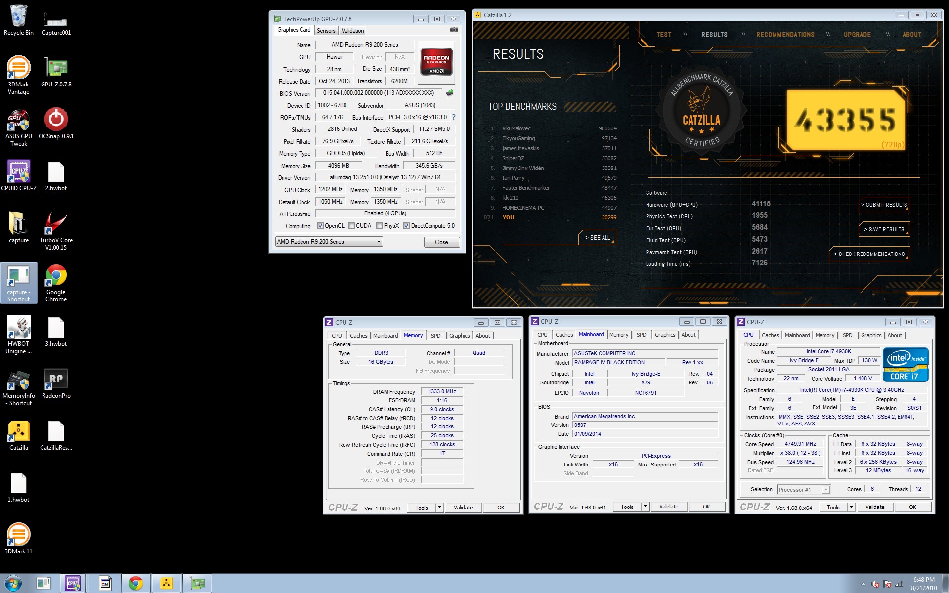Click the BIOS save chip icon in GPU-Z

pyautogui.click(x=450, y=93)
